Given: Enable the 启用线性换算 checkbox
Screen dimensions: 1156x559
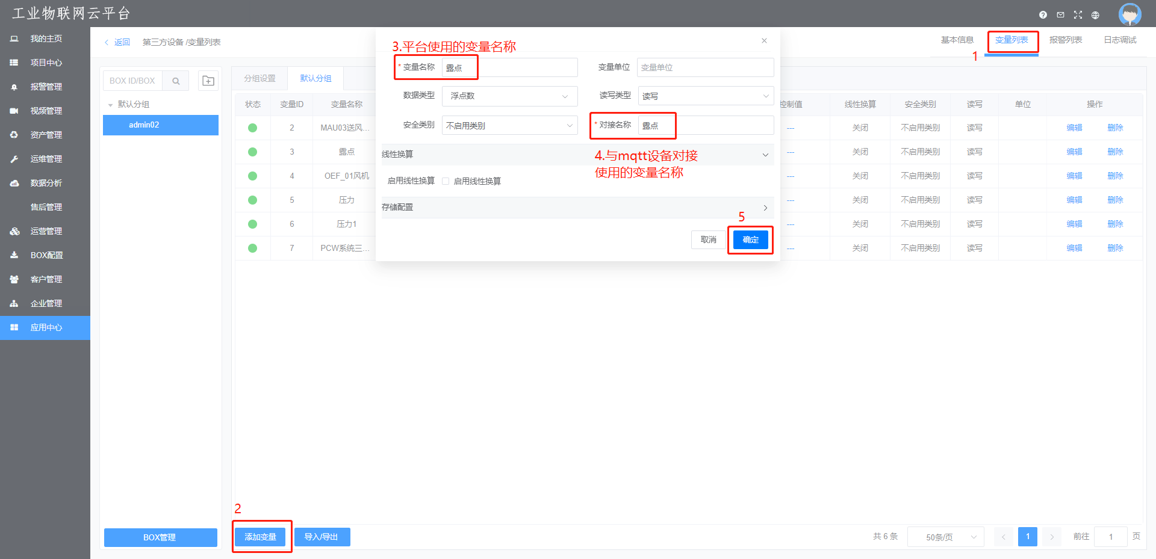Looking at the screenshot, I should coord(446,181).
